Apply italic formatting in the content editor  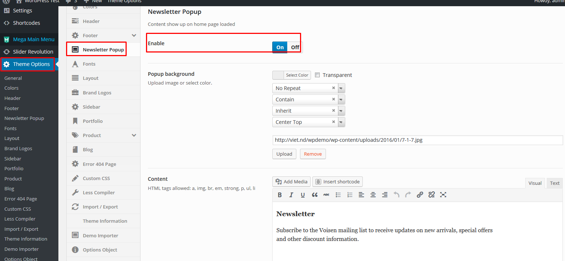[291, 195]
